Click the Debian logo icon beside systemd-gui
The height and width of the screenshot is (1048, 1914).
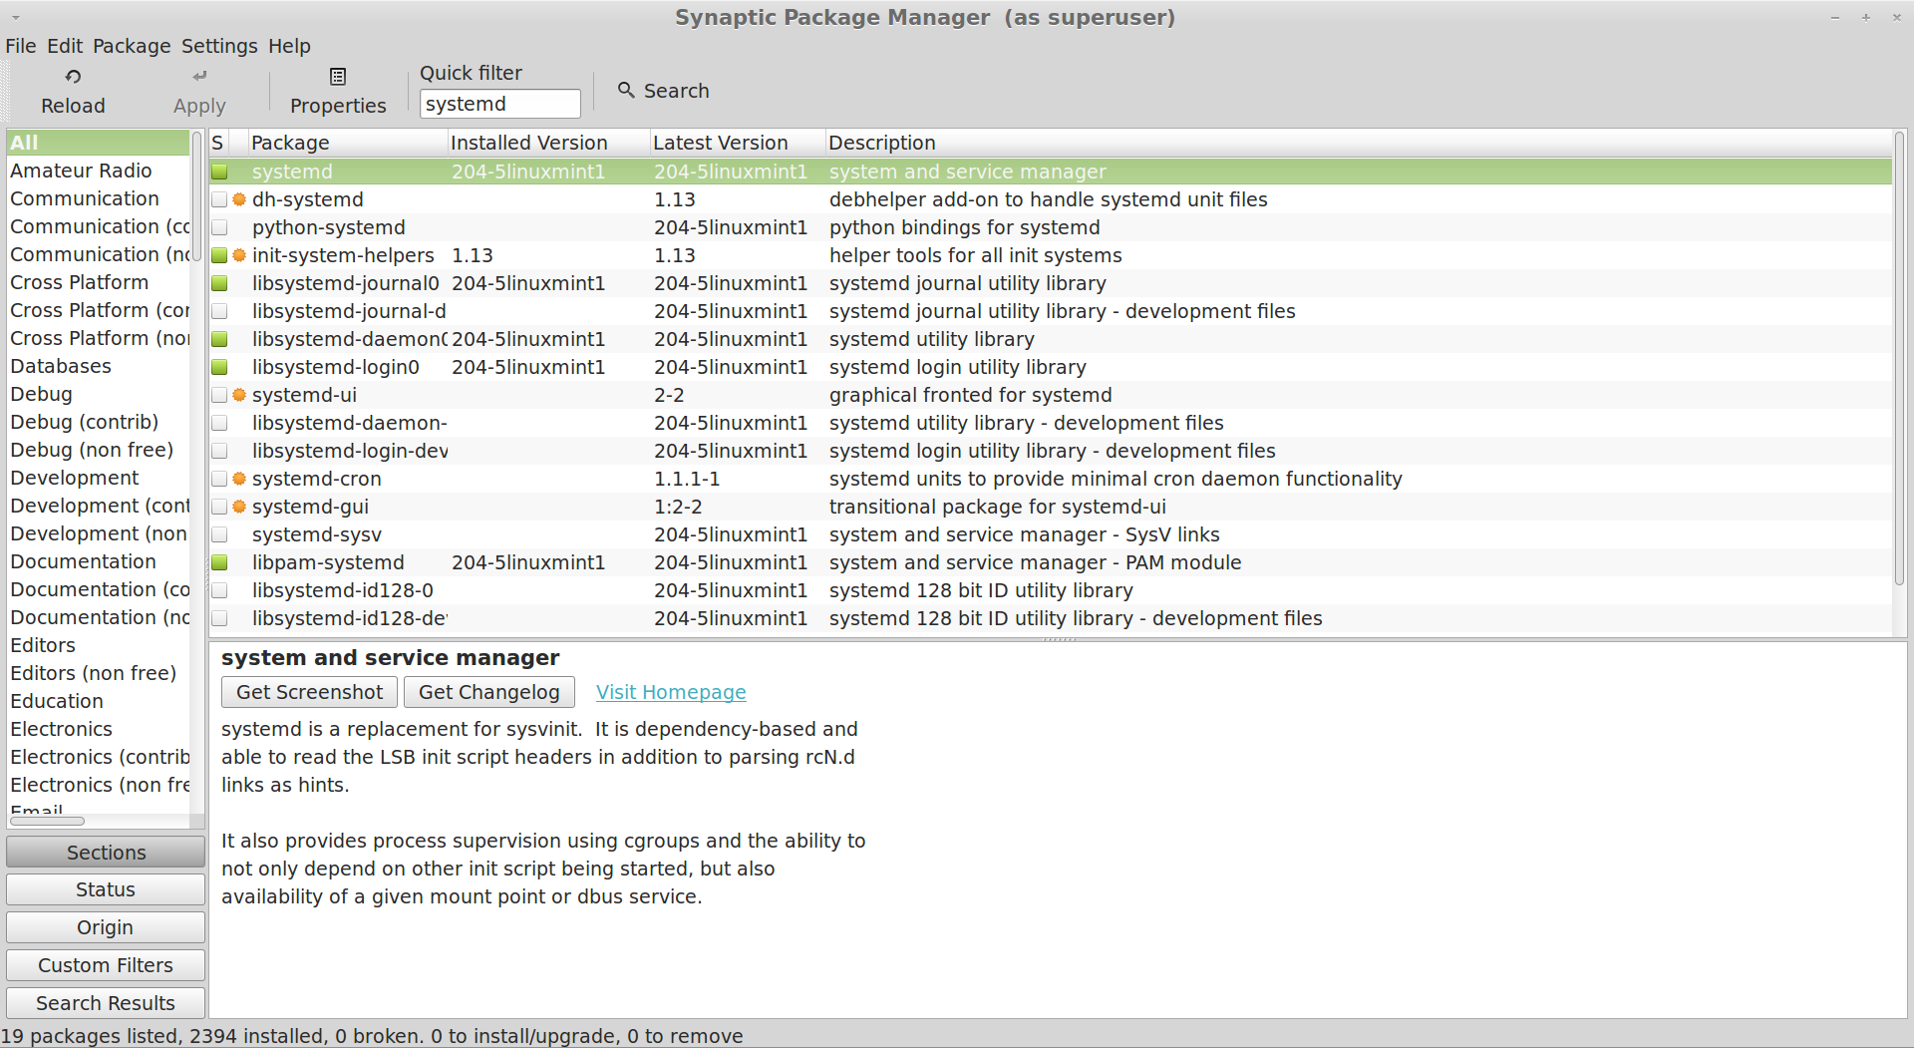pos(239,507)
